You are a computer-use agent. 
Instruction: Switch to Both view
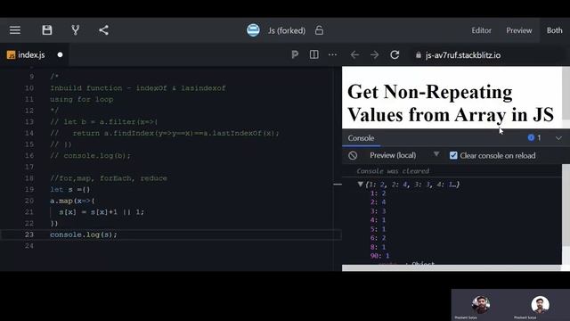[554, 30]
